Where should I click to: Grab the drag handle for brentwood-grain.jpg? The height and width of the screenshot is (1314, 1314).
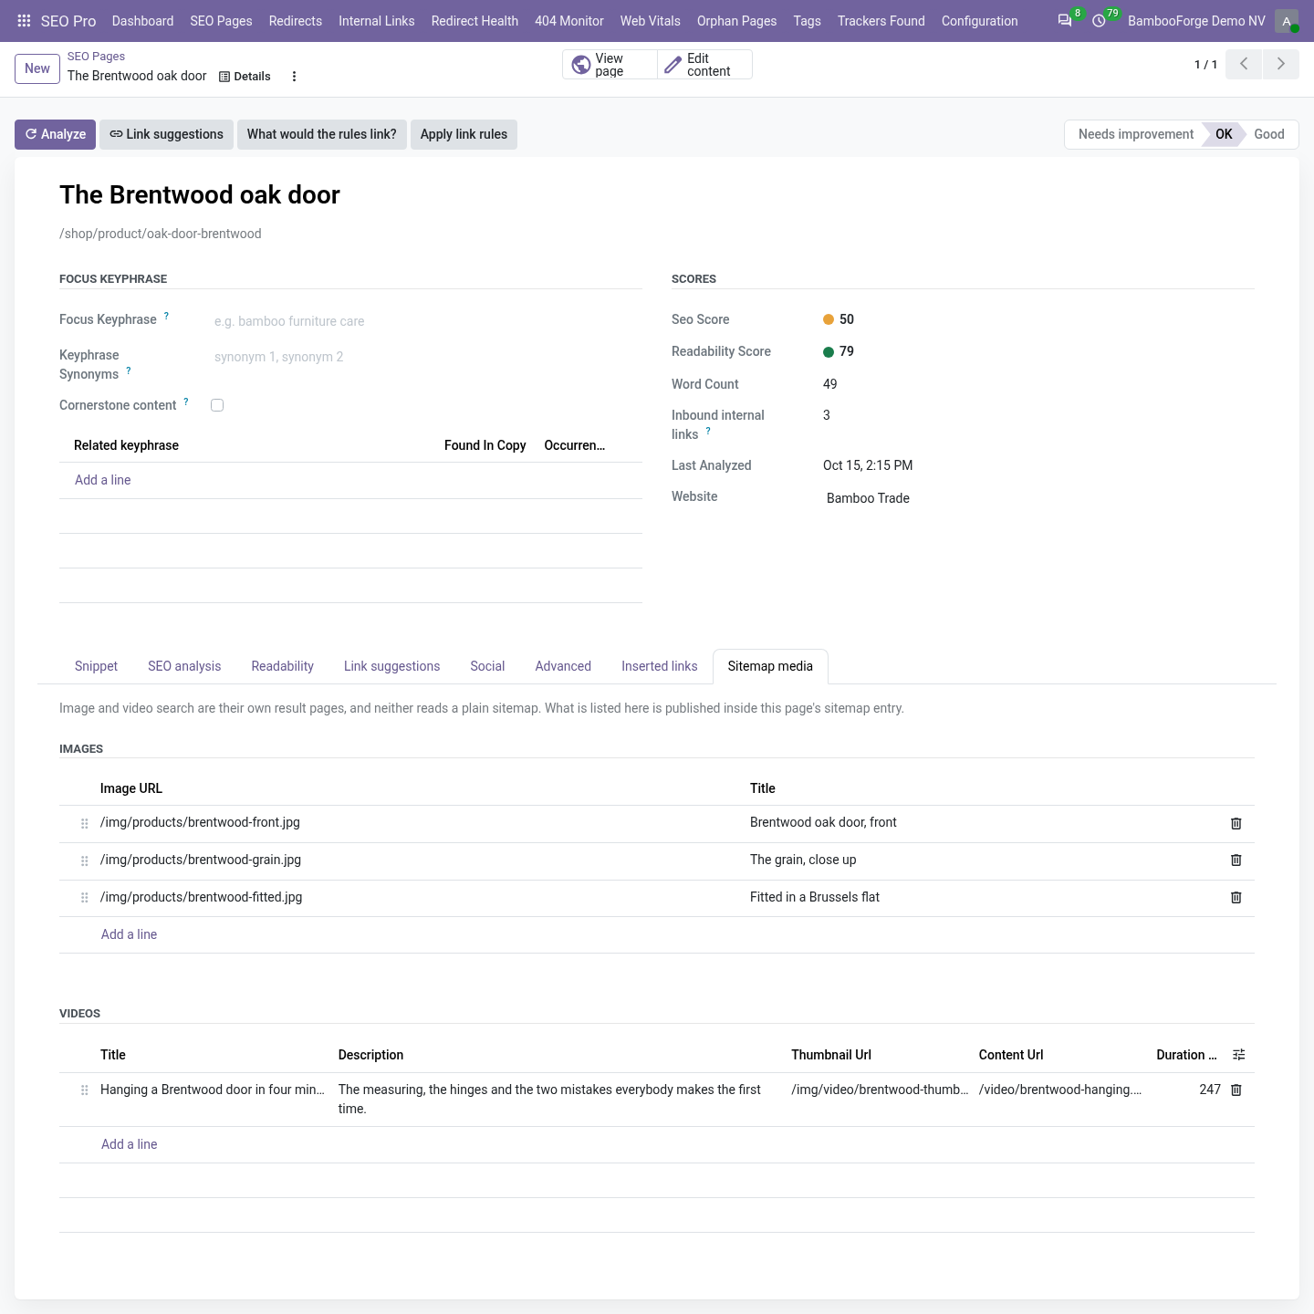pos(85,860)
